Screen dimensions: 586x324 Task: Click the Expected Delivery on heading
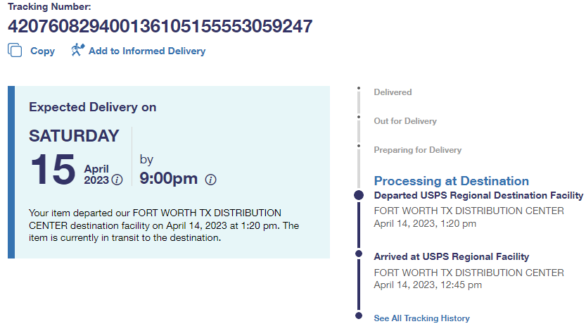pos(92,107)
